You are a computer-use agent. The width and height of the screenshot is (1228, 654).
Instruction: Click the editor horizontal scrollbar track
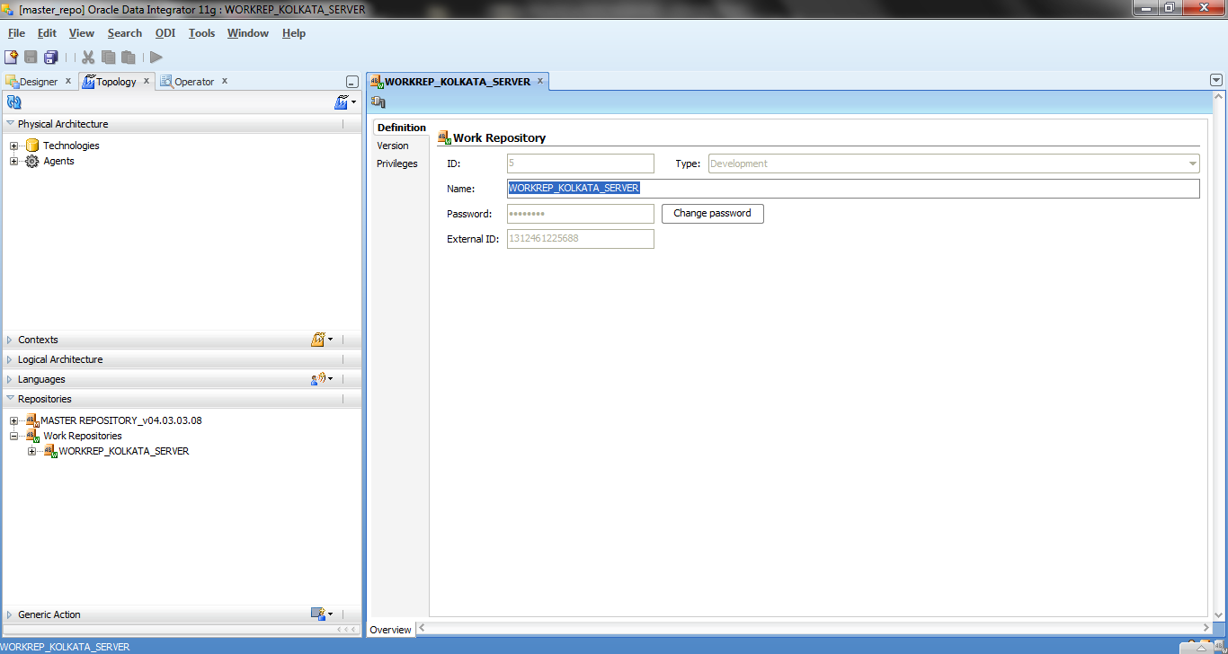pos(814,628)
